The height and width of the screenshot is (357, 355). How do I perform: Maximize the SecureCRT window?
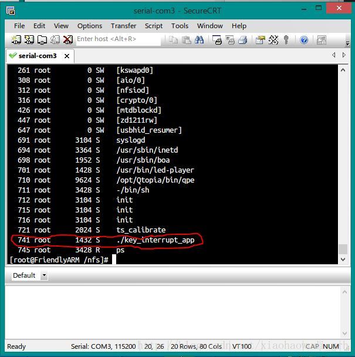point(319,8)
